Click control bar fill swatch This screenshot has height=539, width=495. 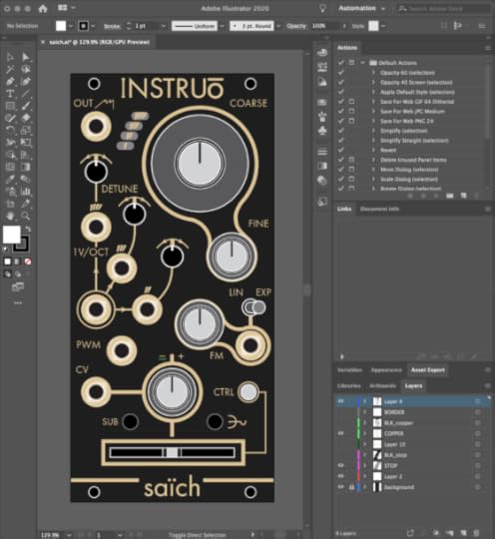click(61, 26)
